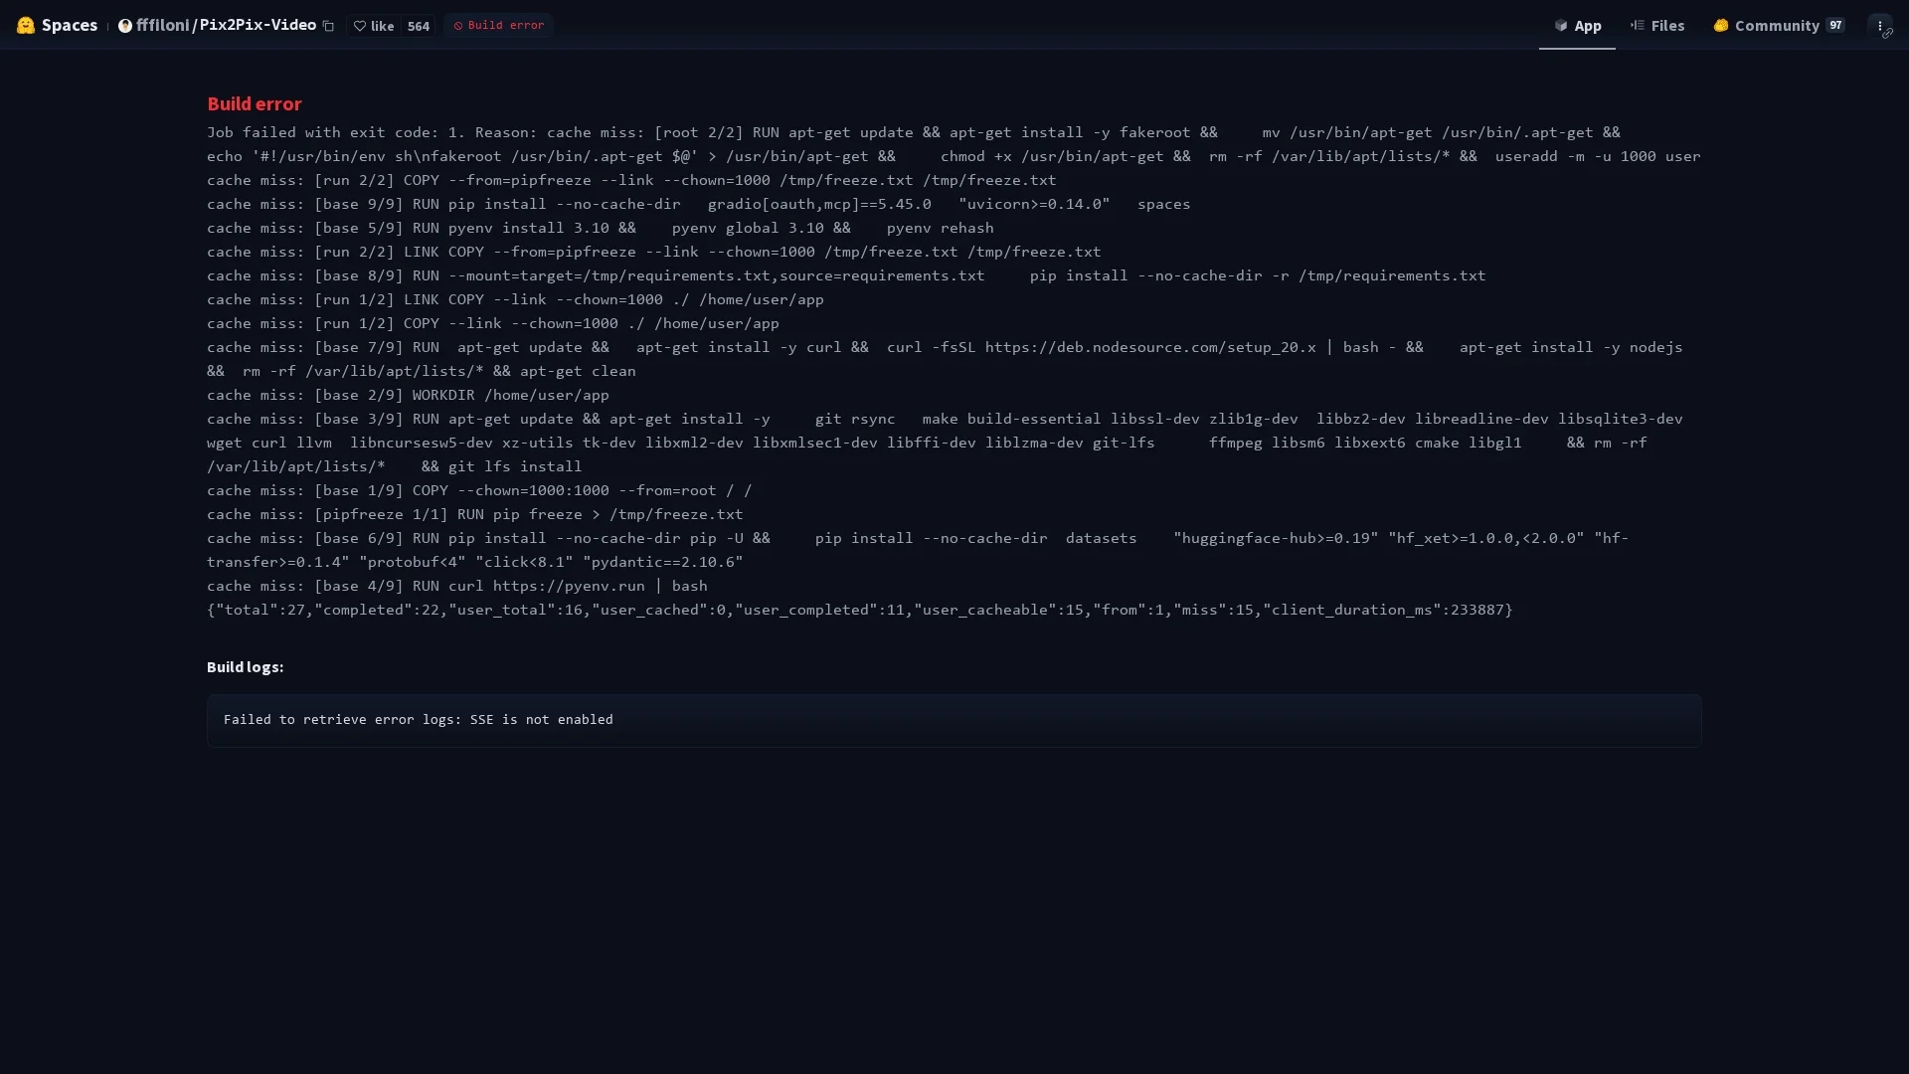The width and height of the screenshot is (1909, 1074).
Task: Open the Pix2Pix-Video space link
Action: coord(258,25)
